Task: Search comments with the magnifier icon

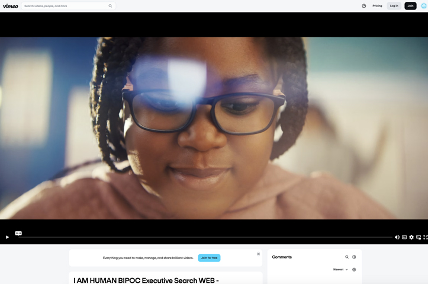Action: point(347,257)
